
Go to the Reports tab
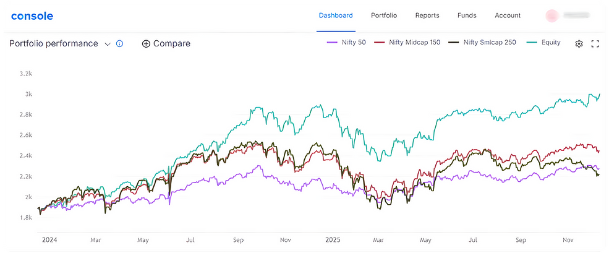(x=427, y=15)
